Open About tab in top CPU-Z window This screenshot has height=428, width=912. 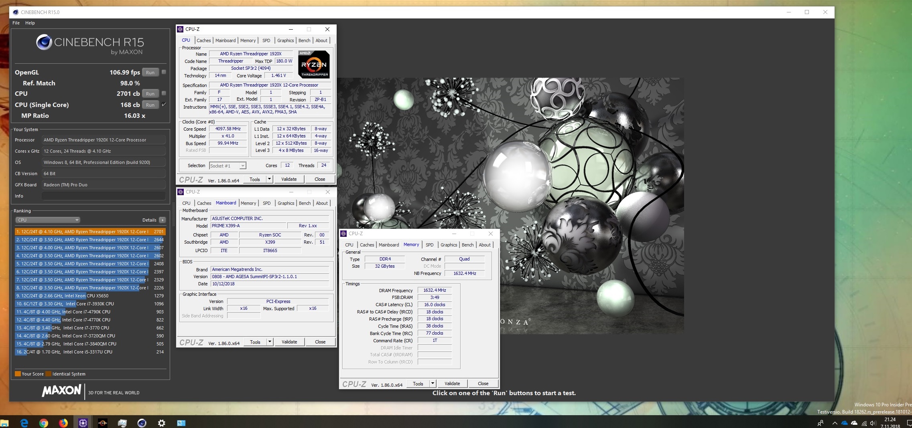pos(321,40)
